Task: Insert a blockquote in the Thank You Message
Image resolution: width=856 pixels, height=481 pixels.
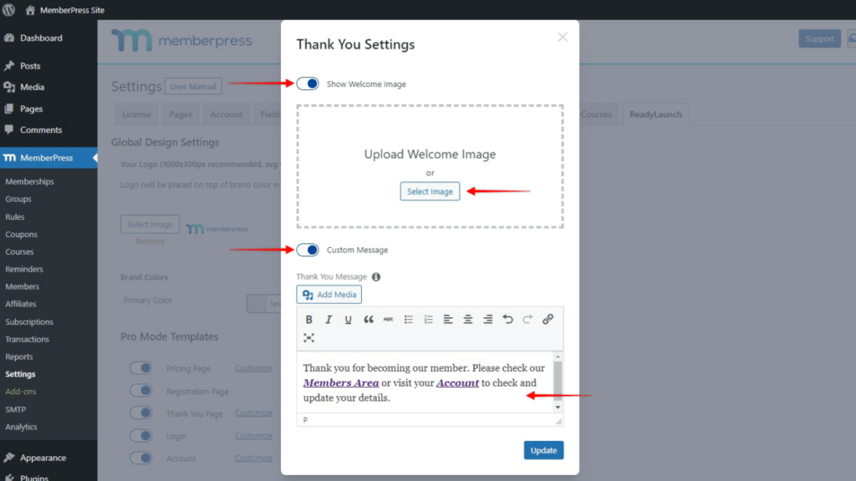Action: pyautogui.click(x=368, y=319)
